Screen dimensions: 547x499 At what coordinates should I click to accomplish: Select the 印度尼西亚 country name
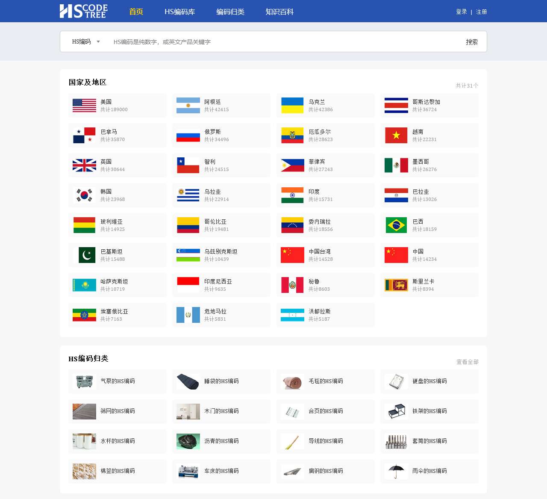[x=218, y=281]
